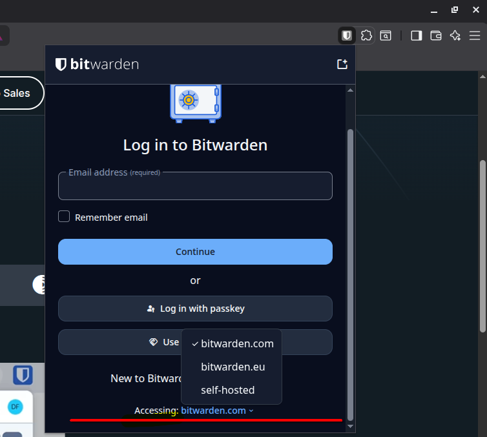The height and width of the screenshot is (437, 487).
Task: Tick the Remember email checkbox
Action: click(64, 216)
